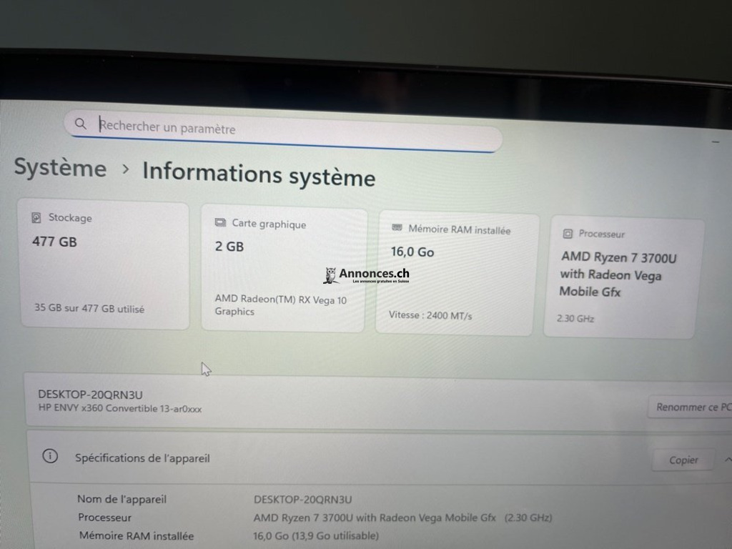The height and width of the screenshot is (549, 732).
Task: Click the Stockage disk icon
Action: (36, 217)
